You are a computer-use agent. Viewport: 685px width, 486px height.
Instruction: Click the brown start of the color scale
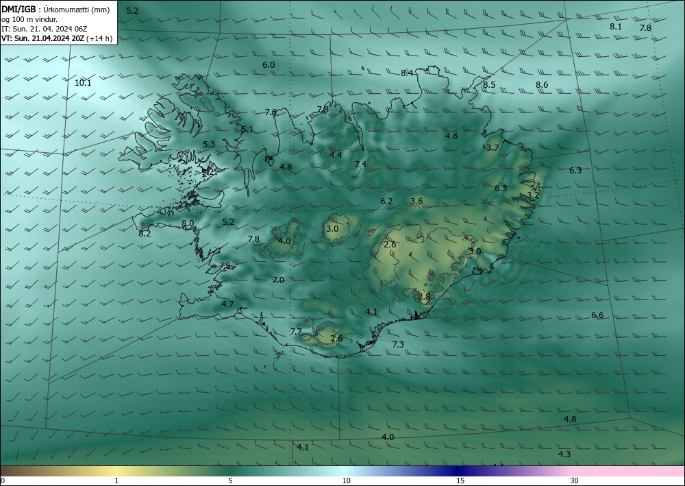click(13, 471)
